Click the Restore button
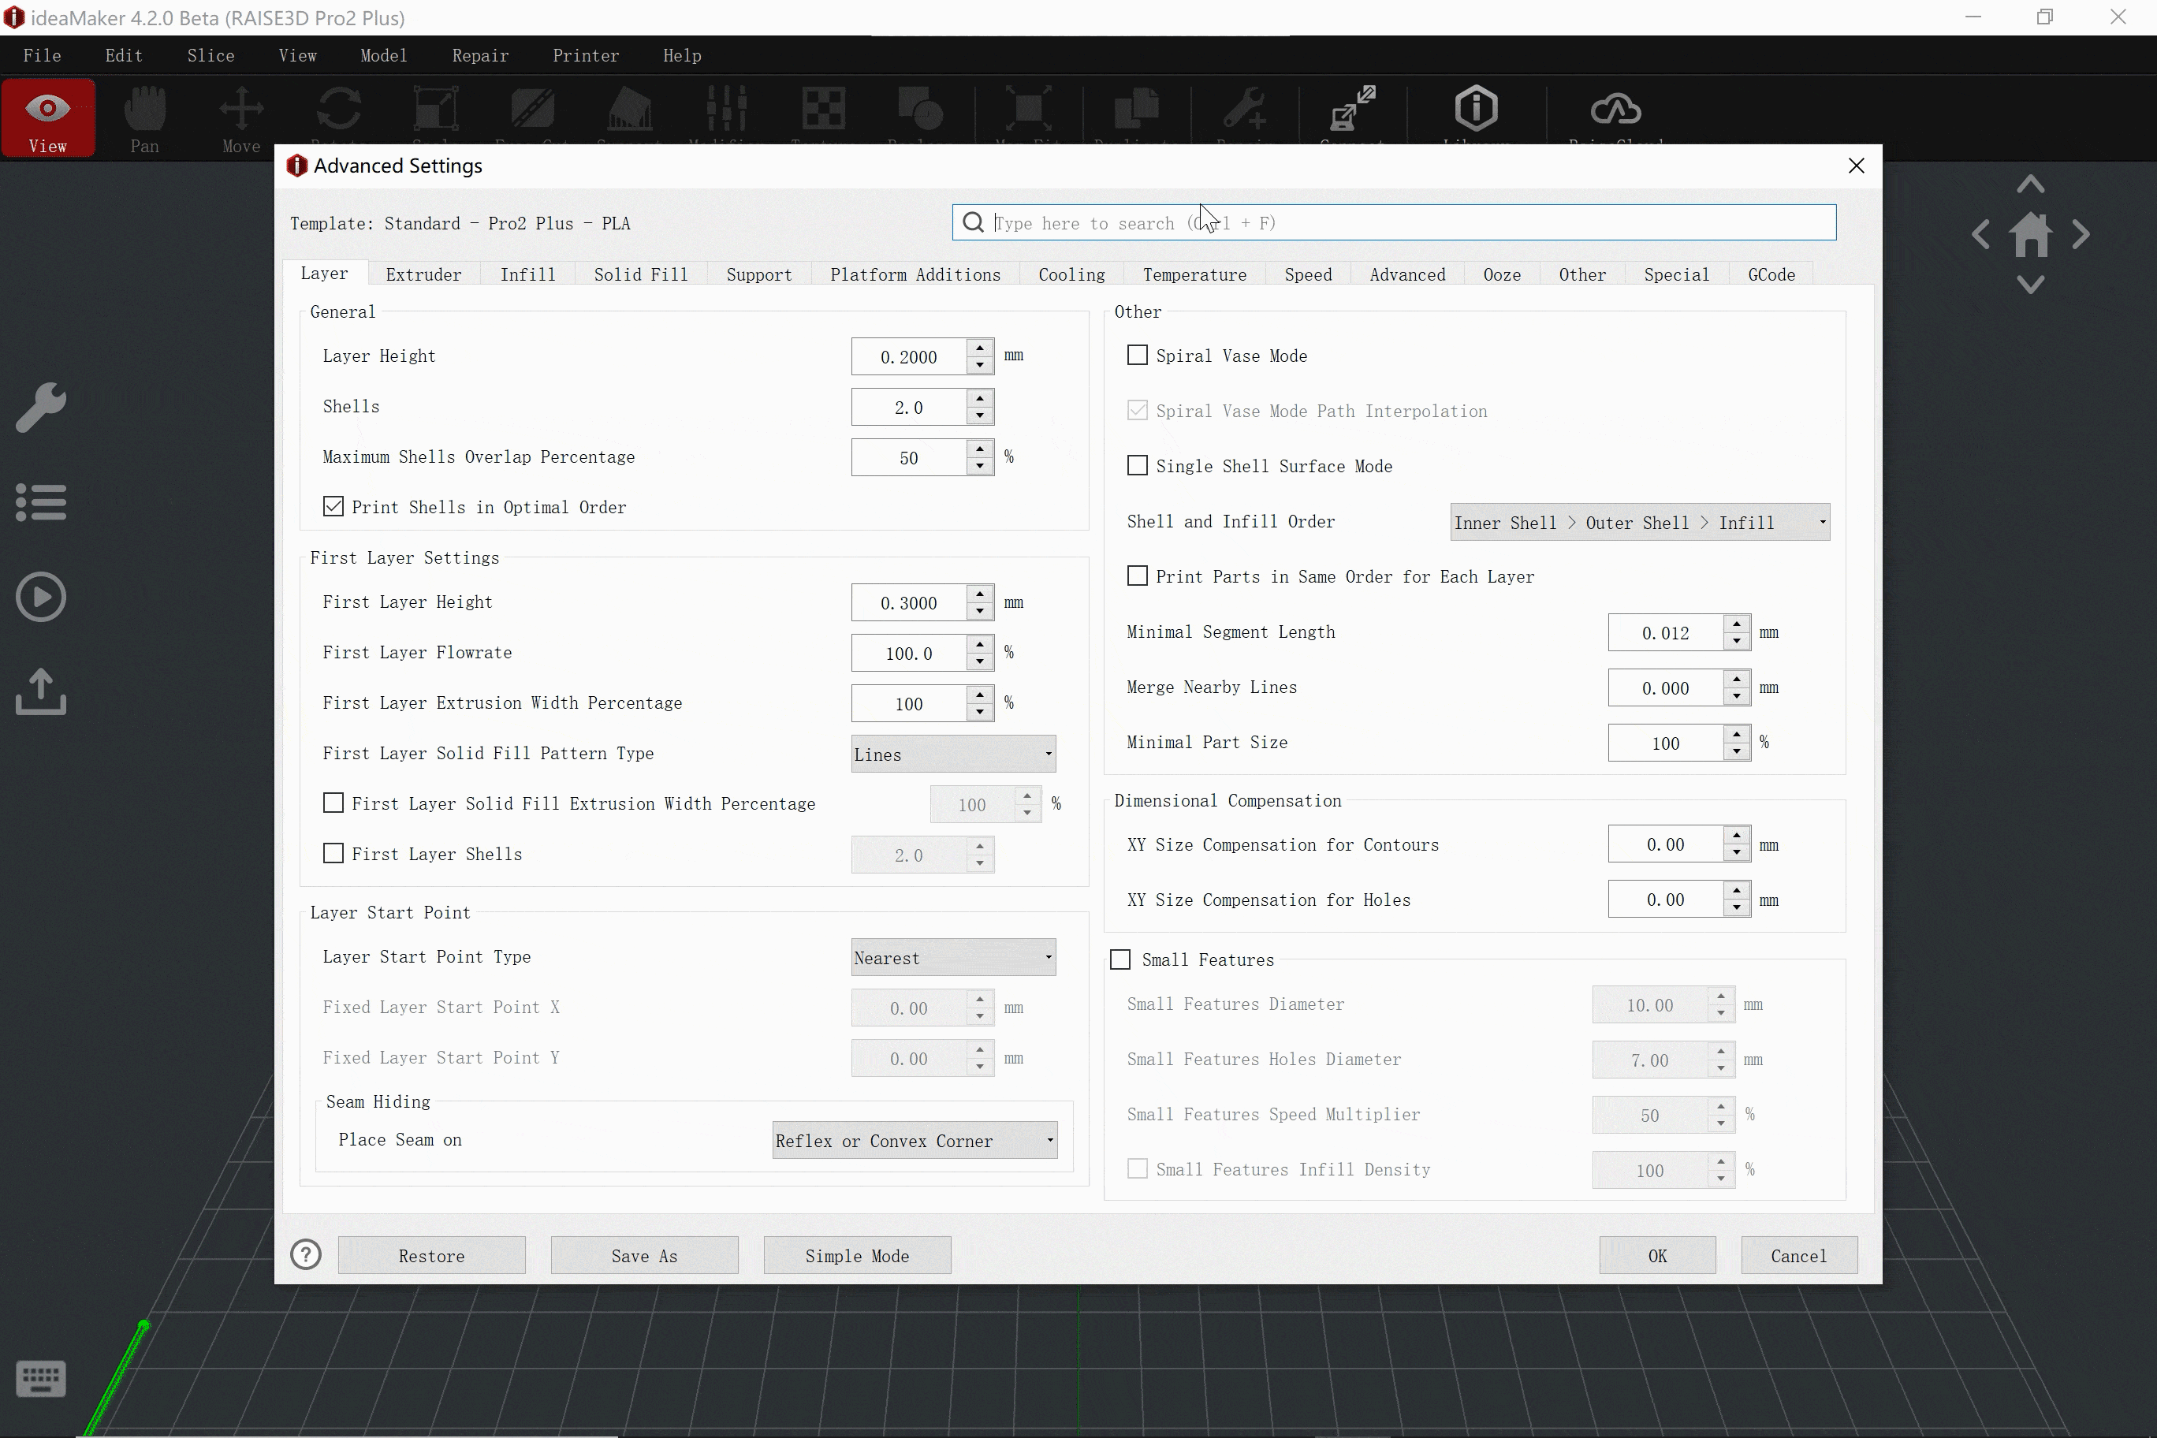Screen dimensions: 2157x1438 click(x=431, y=1256)
